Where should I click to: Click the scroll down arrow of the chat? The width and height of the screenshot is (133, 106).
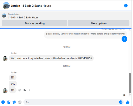[x=130, y=95]
